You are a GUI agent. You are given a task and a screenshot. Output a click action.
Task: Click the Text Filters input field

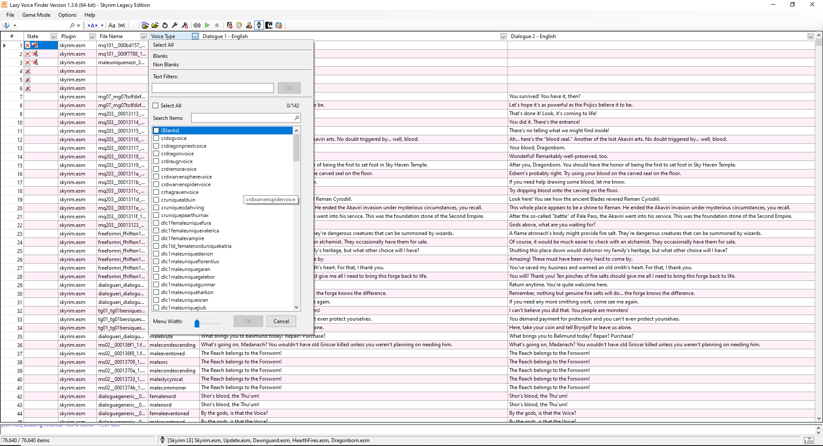pyautogui.click(x=213, y=88)
